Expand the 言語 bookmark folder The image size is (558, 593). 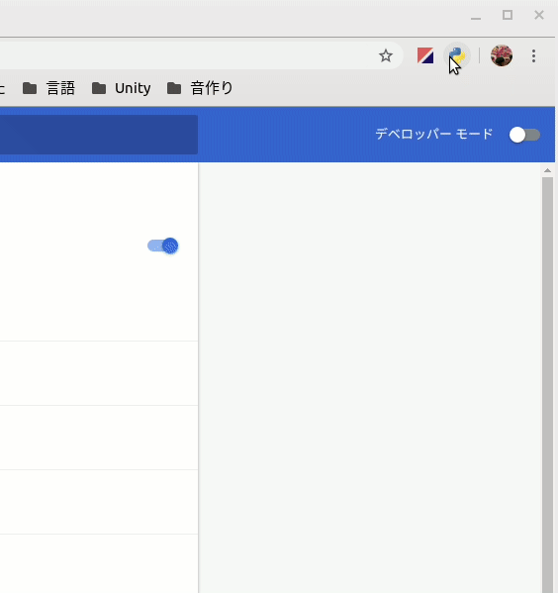(48, 88)
